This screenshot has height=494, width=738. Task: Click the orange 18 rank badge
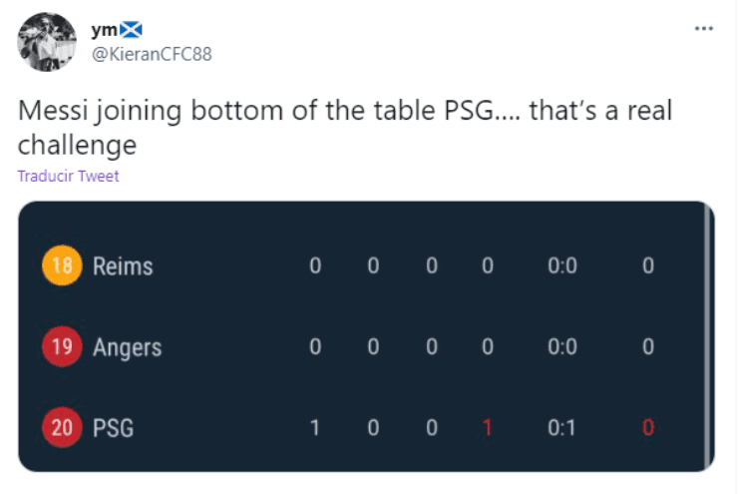tap(62, 266)
